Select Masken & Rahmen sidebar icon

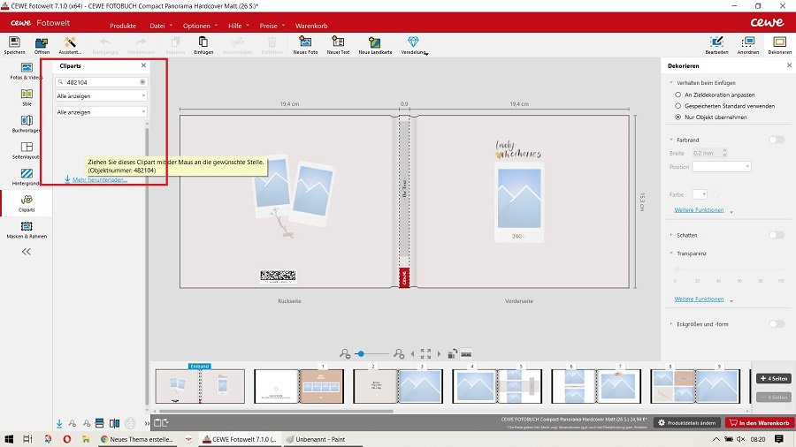pyautogui.click(x=27, y=228)
